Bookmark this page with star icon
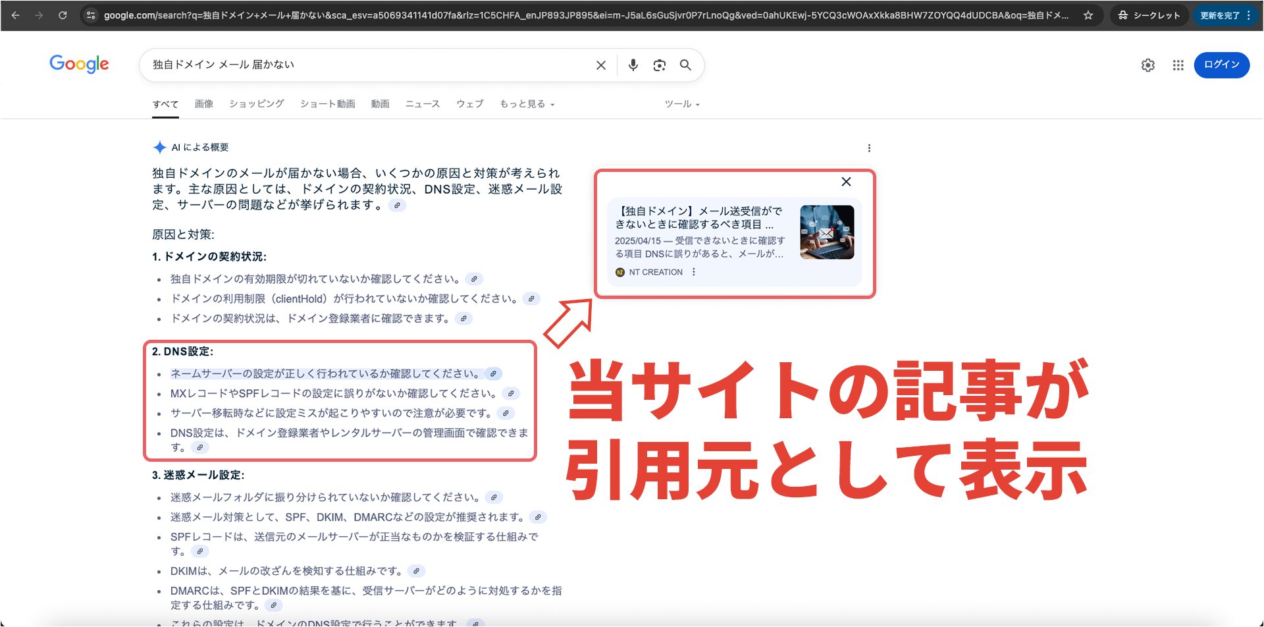This screenshot has height=627, width=1264. pyautogui.click(x=1088, y=15)
